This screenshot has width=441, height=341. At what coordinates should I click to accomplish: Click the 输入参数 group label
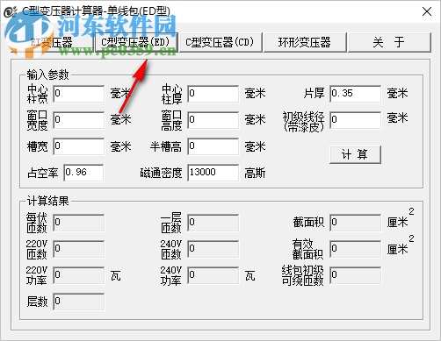47,75
